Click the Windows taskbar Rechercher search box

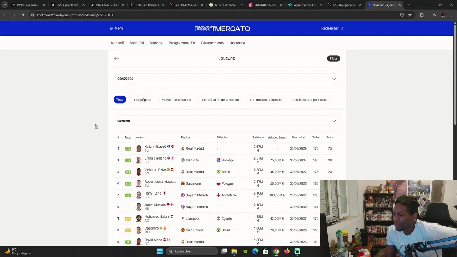(193, 251)
